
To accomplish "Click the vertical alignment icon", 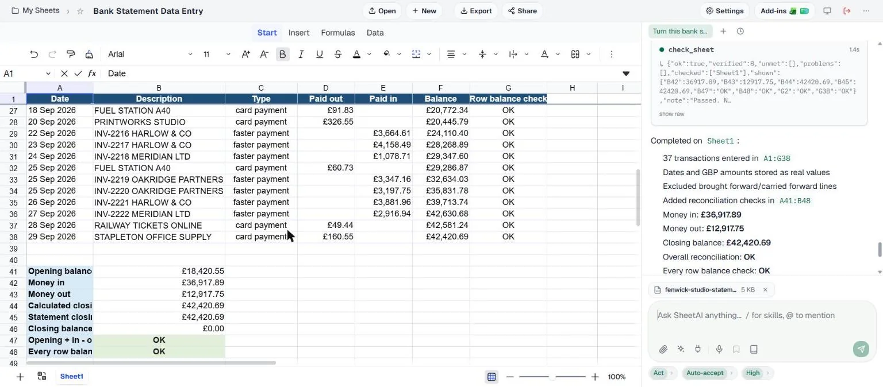I will click(x=482, y=54).
